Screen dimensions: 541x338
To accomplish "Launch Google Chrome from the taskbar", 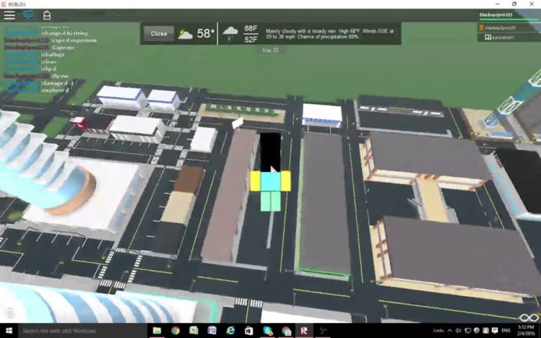I will pyautogui.click(x=175, y=331).
